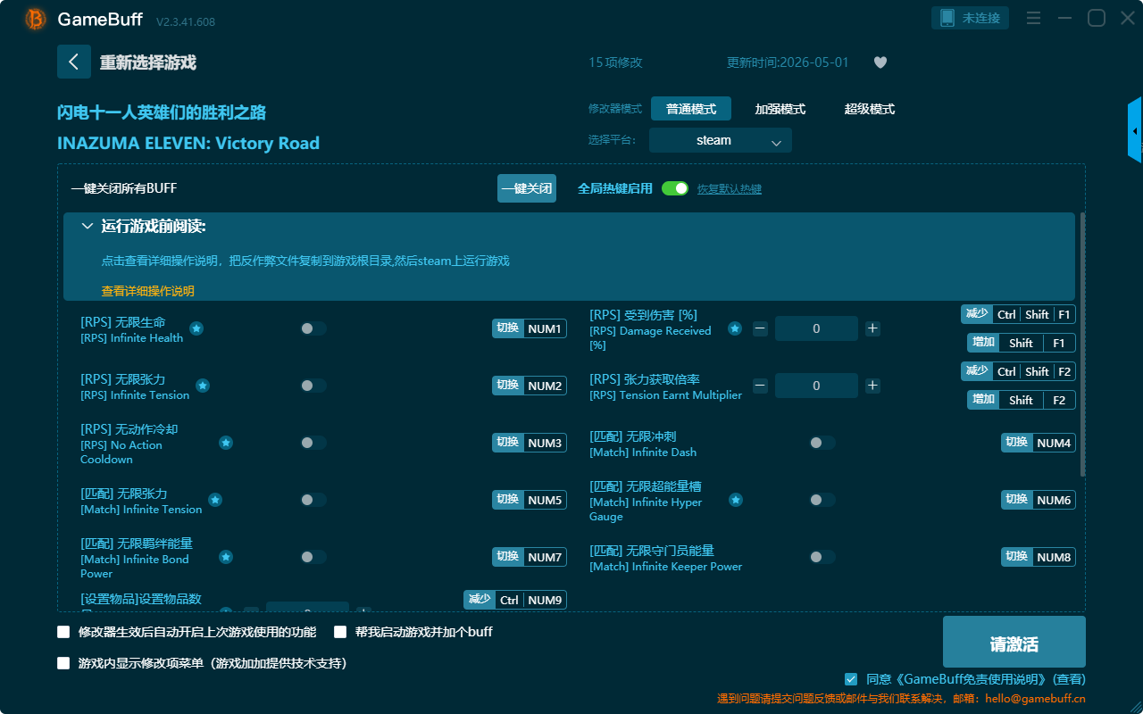
Task: Click 减少 Ctrl Shift F2 hotkey for 张力获取倍率
Action: point(1018,371)
